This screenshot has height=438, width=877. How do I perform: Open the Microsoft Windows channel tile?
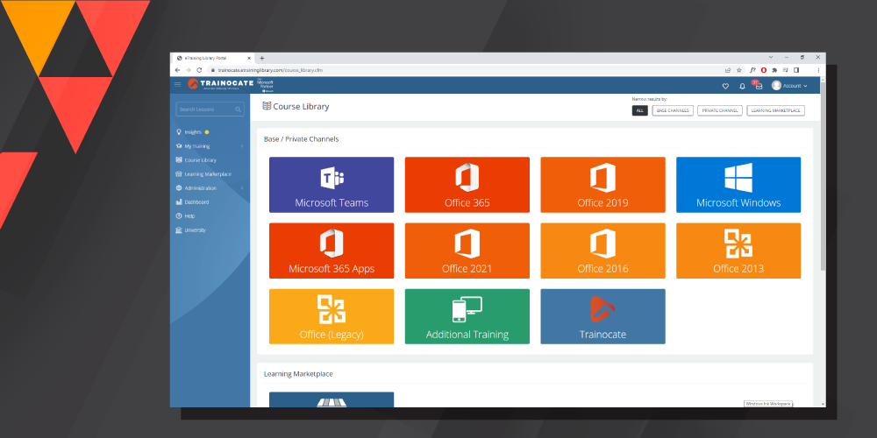pos(738,185)
